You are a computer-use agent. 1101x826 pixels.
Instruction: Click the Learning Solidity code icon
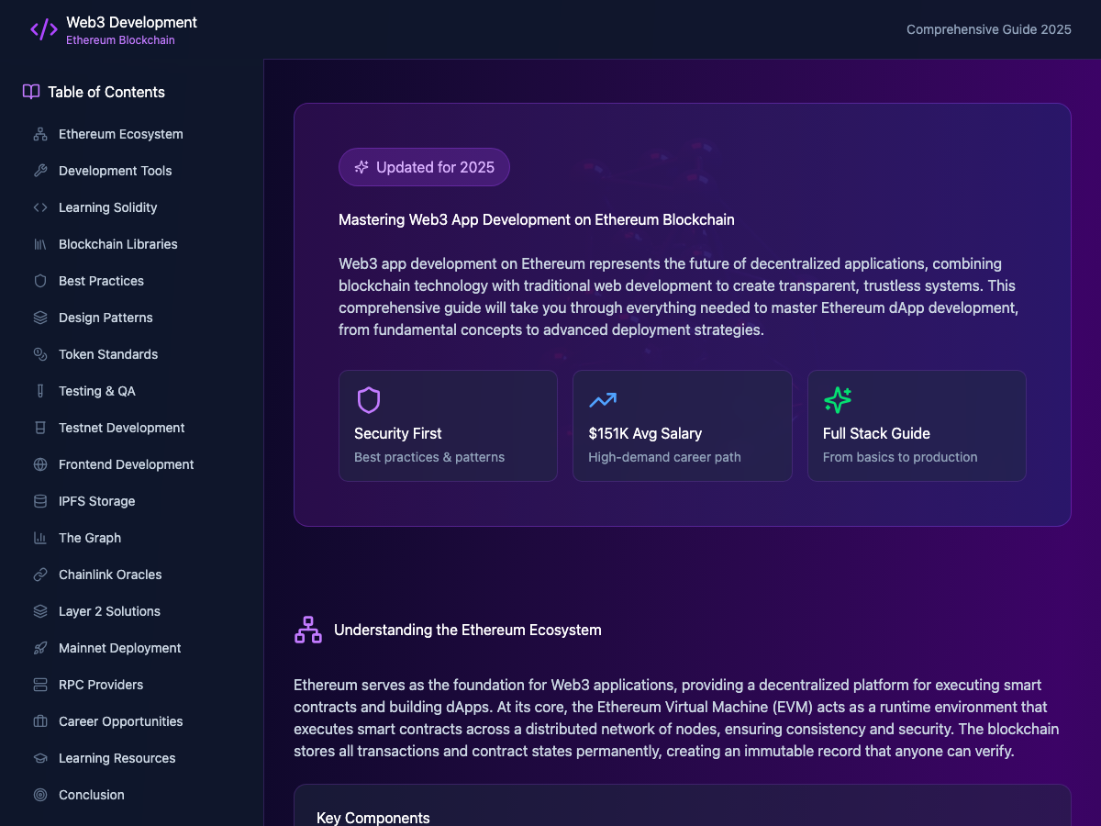pos(40,207)
